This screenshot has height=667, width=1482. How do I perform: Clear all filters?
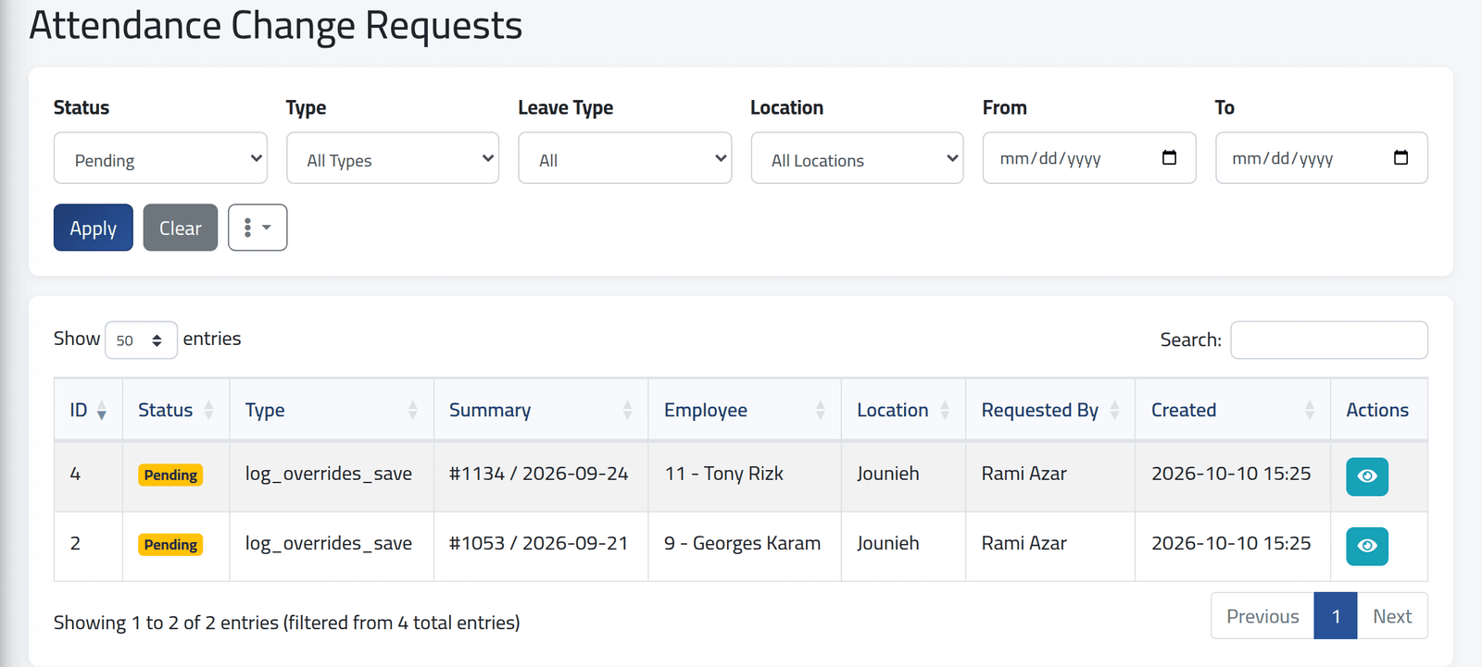click(181, 228)
